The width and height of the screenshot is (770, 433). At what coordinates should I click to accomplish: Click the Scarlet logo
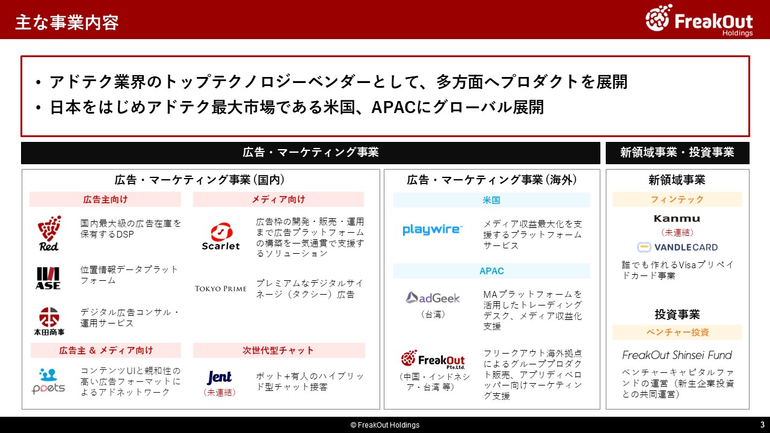pos(221,237)
